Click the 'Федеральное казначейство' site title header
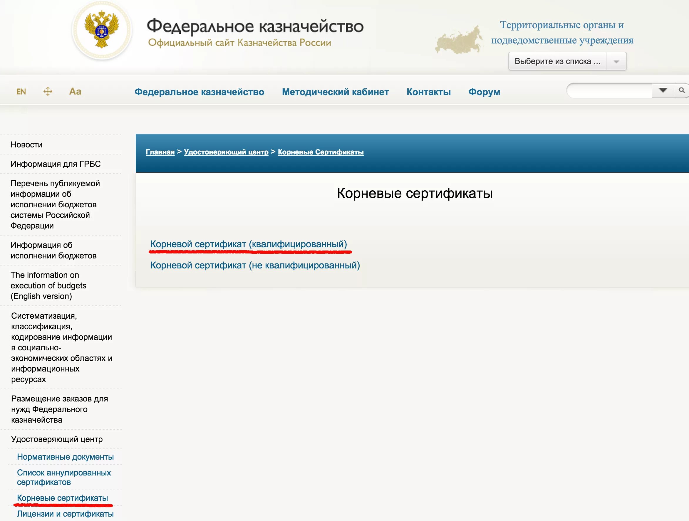The image size is (689, 521). (x=255, y=26)
